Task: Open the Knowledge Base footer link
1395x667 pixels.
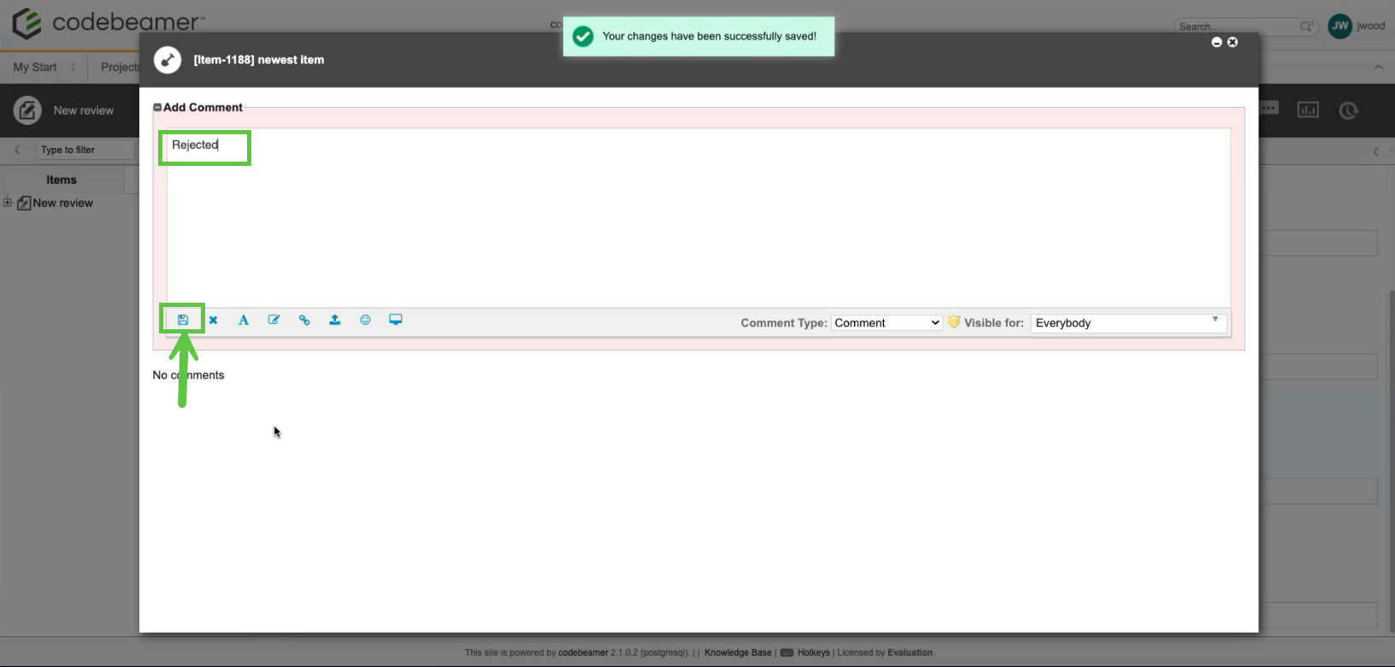Action: [x=738, y=652]
